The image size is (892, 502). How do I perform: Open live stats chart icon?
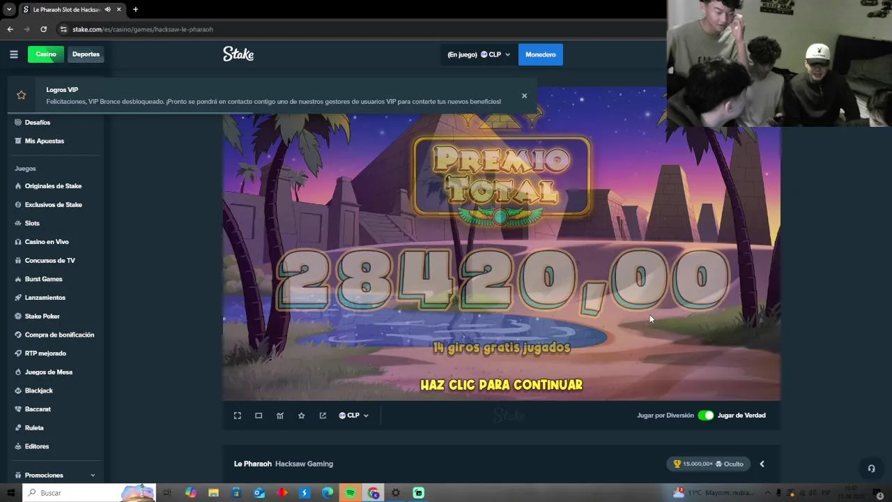(x=280, y=416)
